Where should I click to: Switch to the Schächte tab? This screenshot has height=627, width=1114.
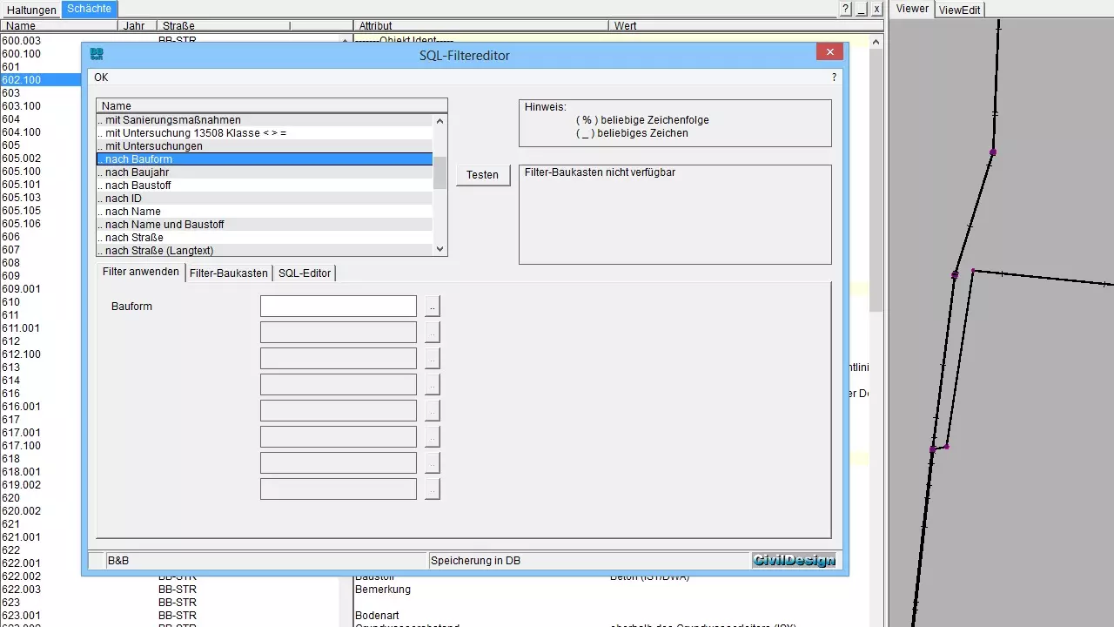point(89,9)
